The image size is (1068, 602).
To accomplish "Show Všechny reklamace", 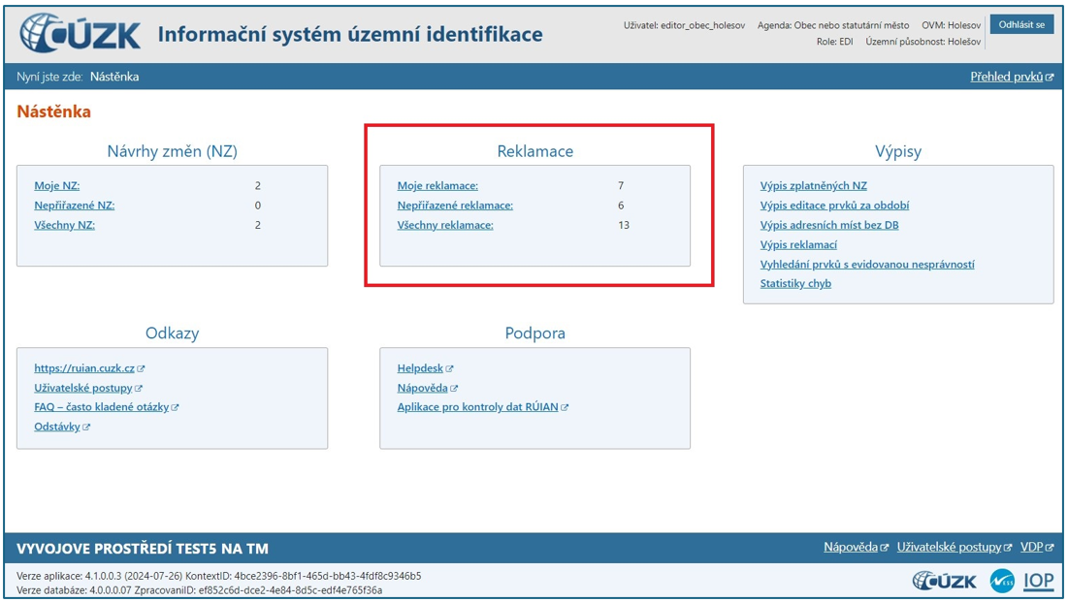I will tap(445, 225).
